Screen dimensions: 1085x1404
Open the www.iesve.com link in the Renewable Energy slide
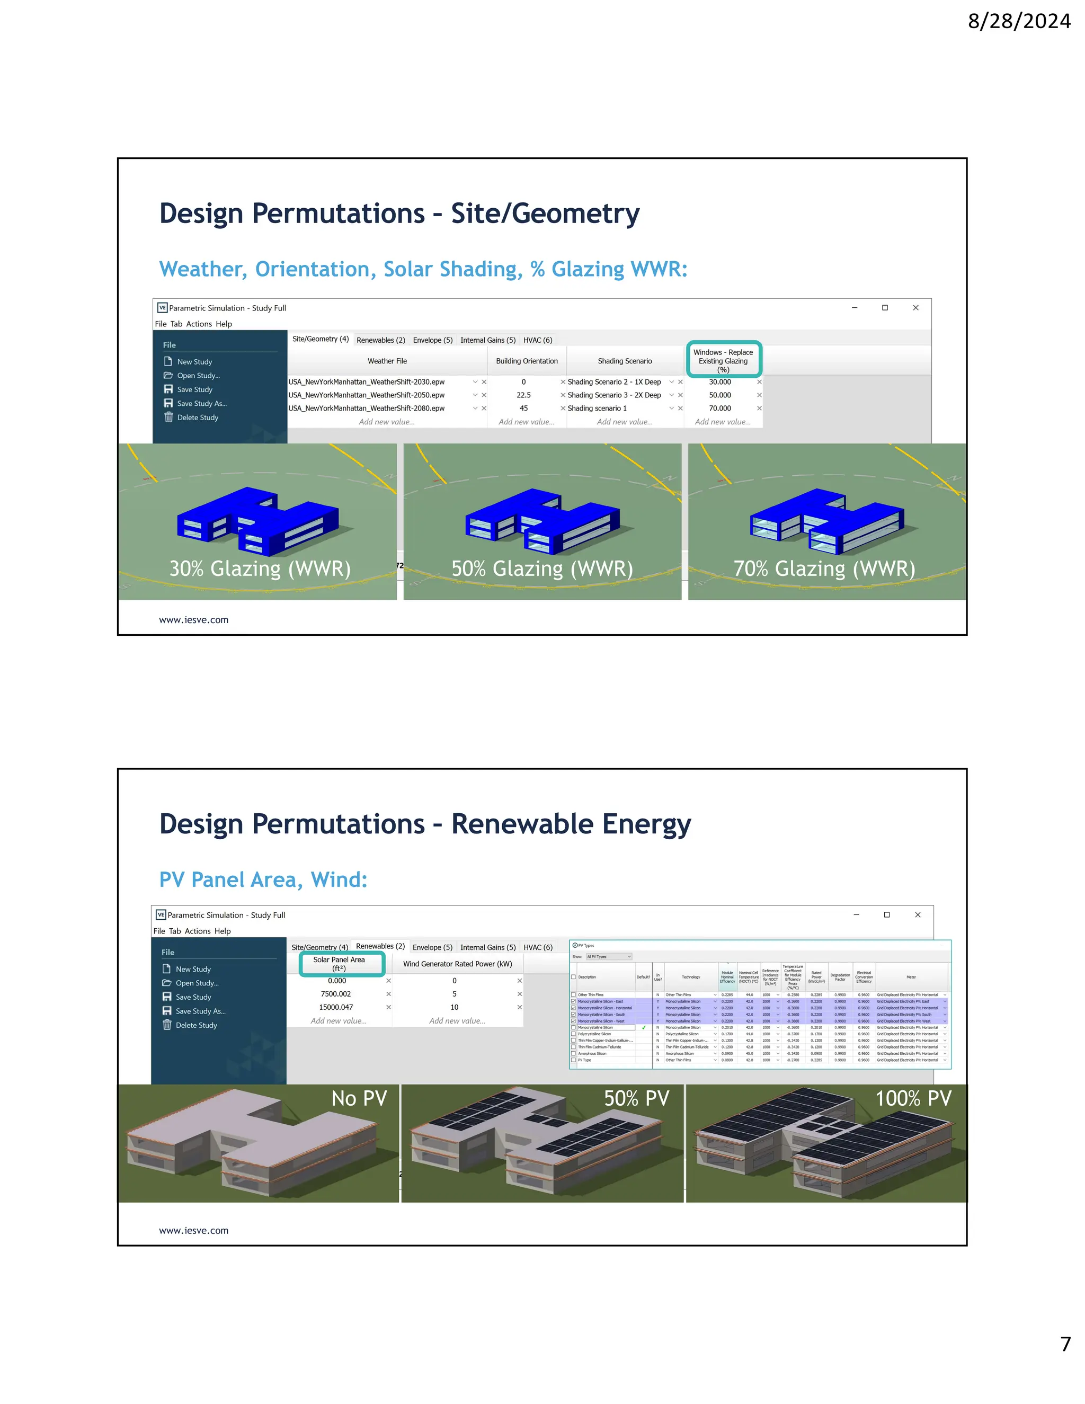point(193,1230)
